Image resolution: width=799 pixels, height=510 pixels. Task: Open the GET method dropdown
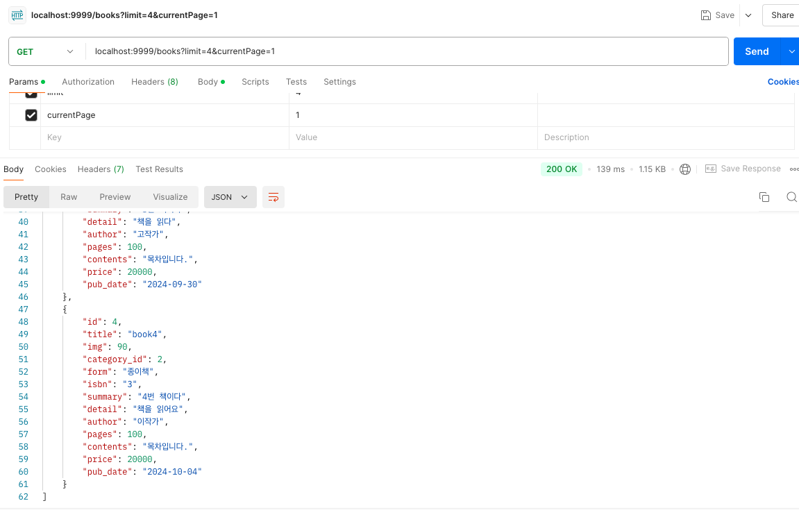45,51
